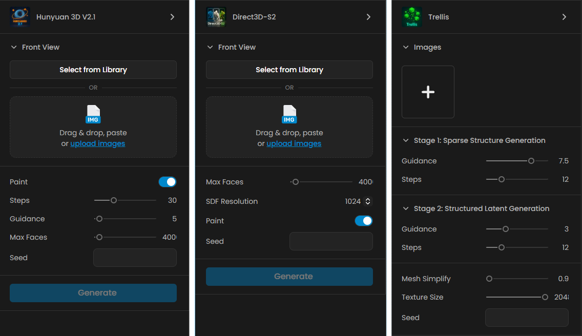Image resolution: width=582 pixels, height=336 pixels.
Task: Click the Direct3D-S2 model icon
Action: tap(216, 17)
